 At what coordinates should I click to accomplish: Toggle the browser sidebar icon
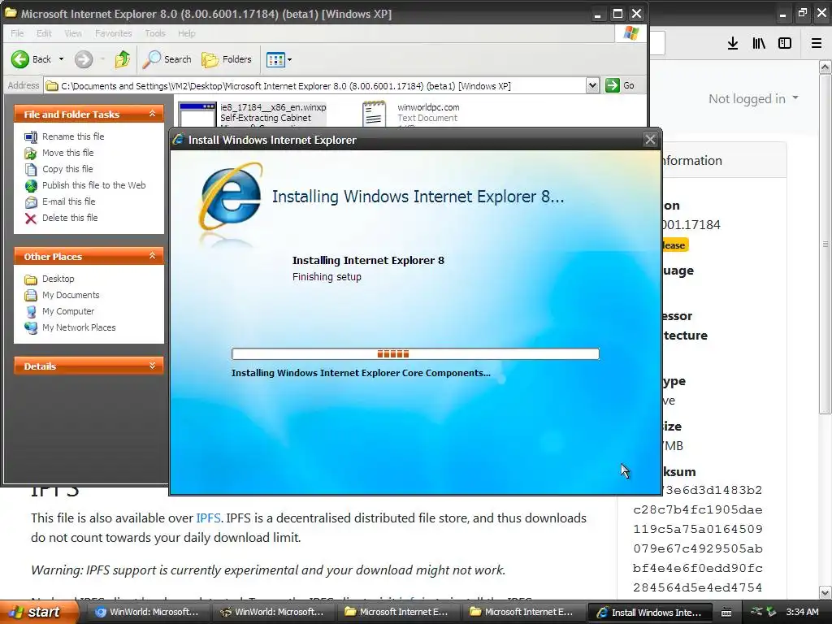coord(785,43)
